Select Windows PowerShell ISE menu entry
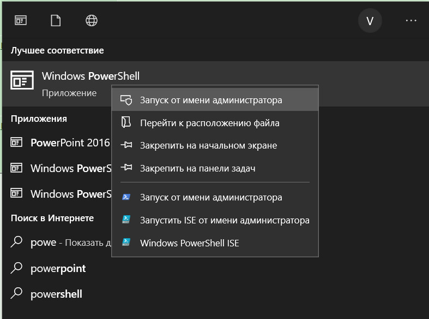This screenshot has width=429, height=319. (x=215, y=243)
